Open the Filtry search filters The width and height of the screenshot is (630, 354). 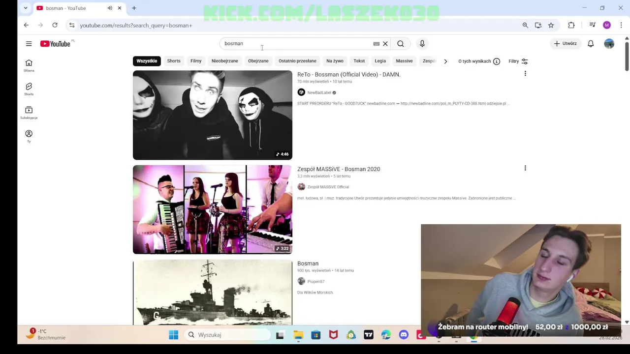tap(518, 61)
